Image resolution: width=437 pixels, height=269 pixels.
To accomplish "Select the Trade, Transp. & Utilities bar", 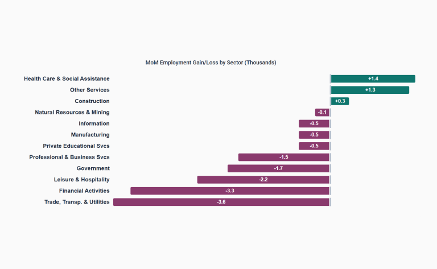I will point(221,202).
